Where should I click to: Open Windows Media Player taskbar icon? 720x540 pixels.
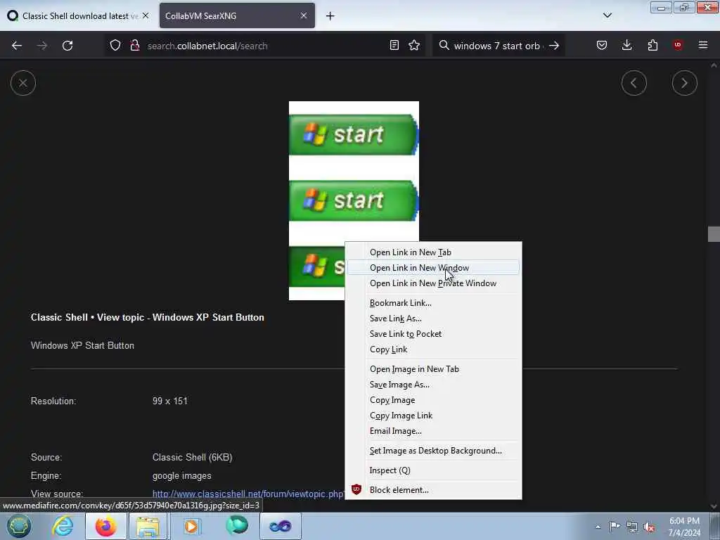pyautogui.click(x=191, y=526)
